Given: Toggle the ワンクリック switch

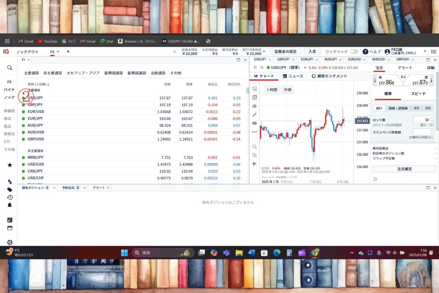Looking at the screenshot, I should pos(354,51).
